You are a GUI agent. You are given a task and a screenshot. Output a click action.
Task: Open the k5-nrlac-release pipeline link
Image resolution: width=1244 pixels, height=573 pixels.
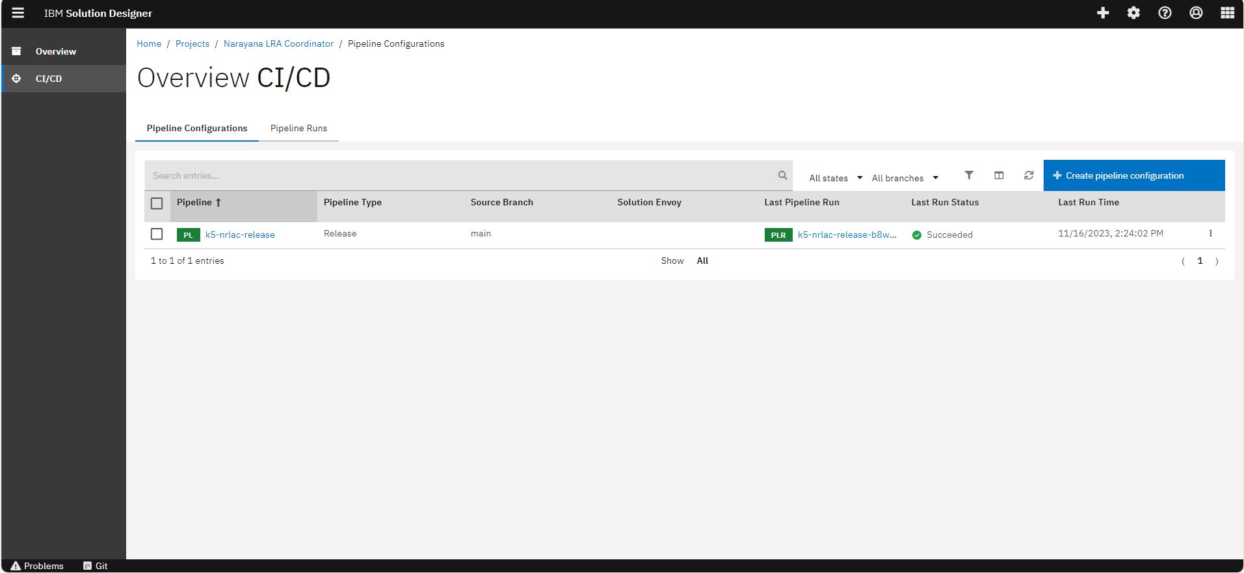pos(240,235)
